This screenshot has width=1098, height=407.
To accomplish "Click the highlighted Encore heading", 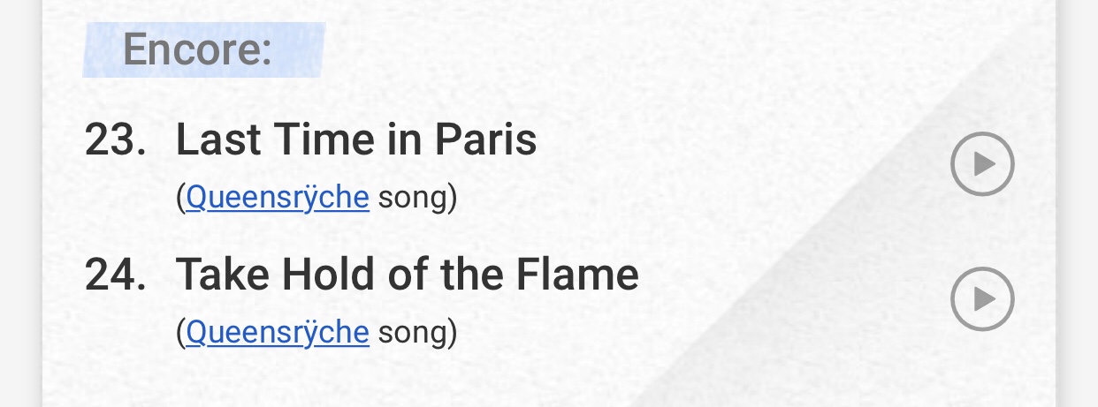I will pos(197,49).
